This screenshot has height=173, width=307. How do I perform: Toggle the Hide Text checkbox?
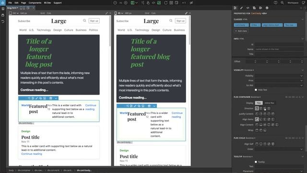point(256,90)
